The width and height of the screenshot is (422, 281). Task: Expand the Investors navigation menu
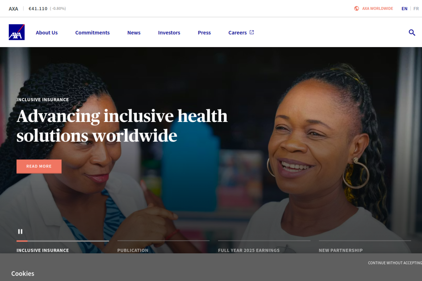169,33
